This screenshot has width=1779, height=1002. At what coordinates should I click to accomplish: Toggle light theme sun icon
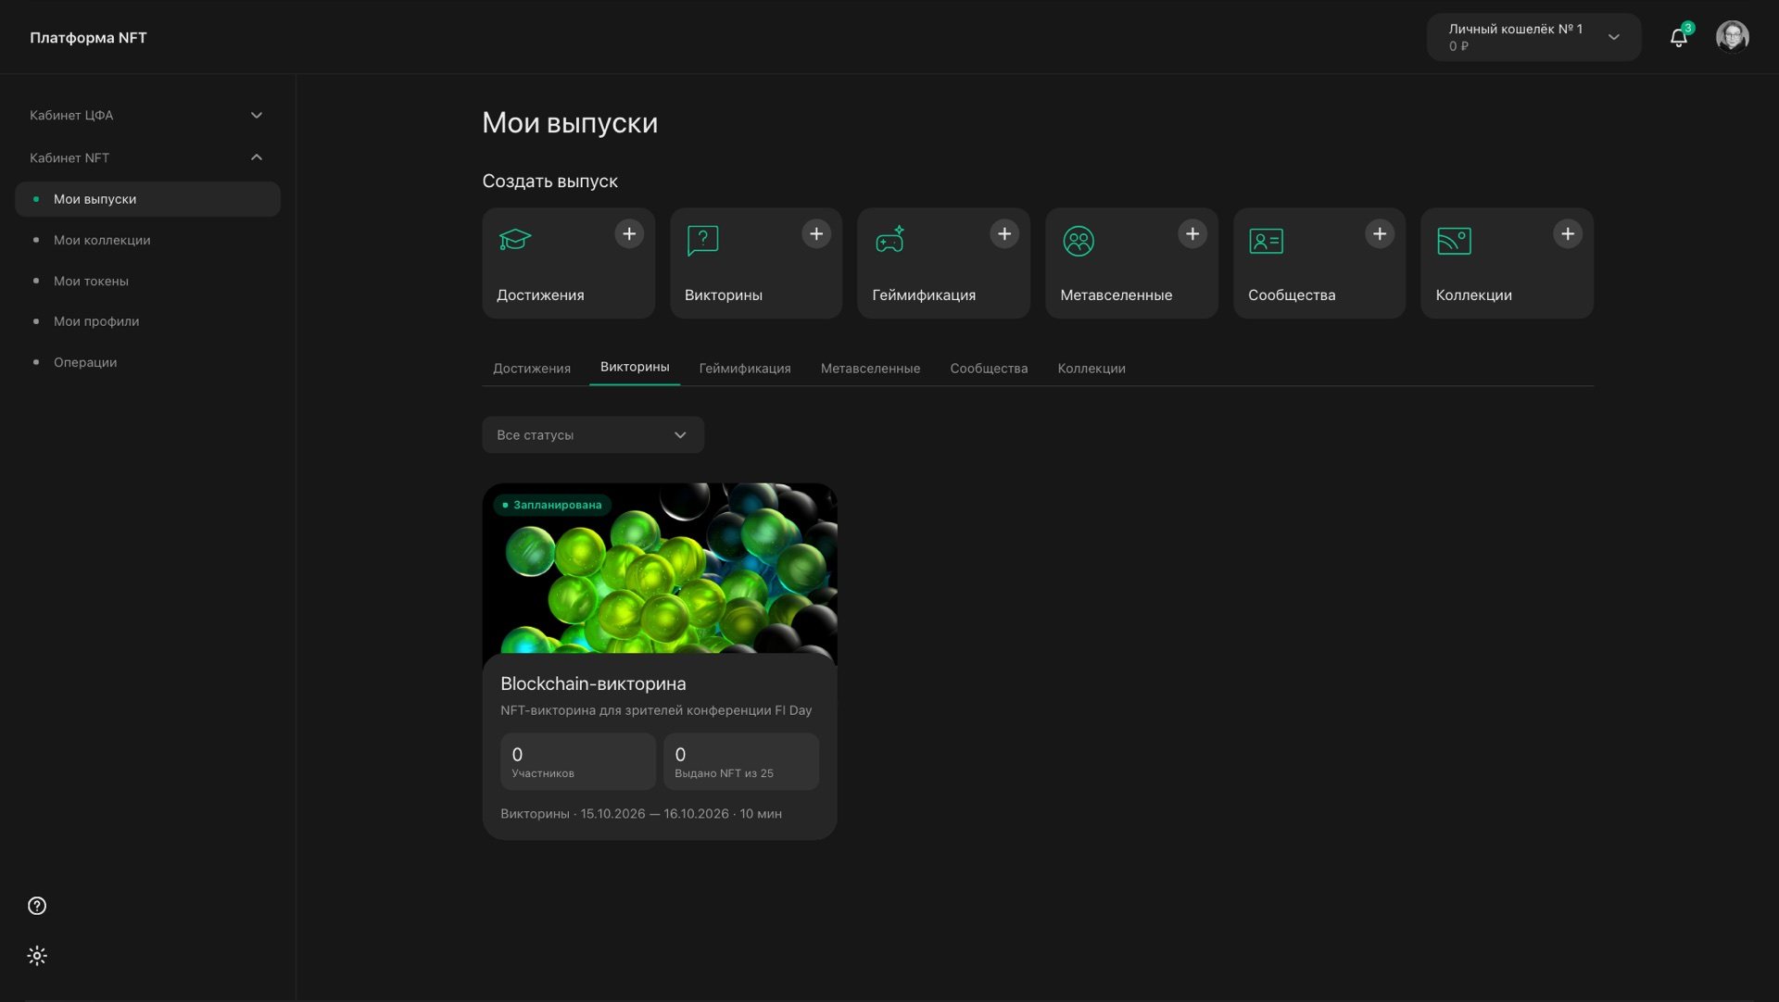[37, 956]
